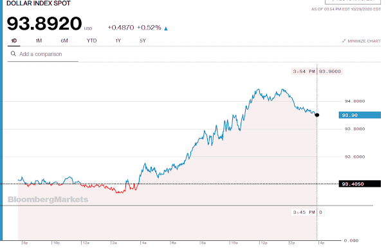This screenshot has width=386, height=248.
Task: Click the +0.4870 change value
Action: (x=121, y=28)
